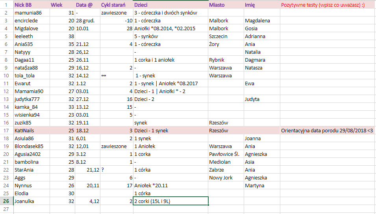Select row 17 via its row number
This screenshot has width=376, height=214.
tap(7, 130)
